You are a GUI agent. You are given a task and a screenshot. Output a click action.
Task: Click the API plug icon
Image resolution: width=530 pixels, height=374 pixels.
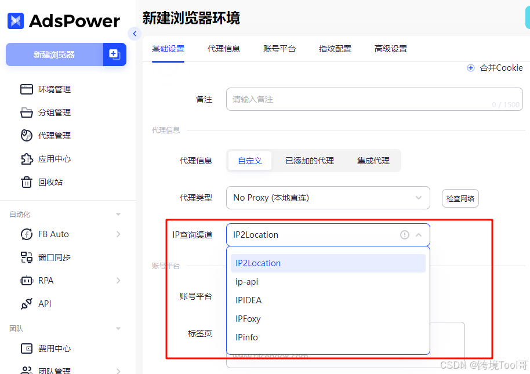click(26, 304)
